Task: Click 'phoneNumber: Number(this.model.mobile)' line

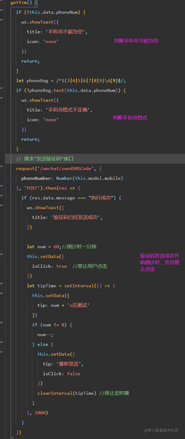Action: (72, 178)
